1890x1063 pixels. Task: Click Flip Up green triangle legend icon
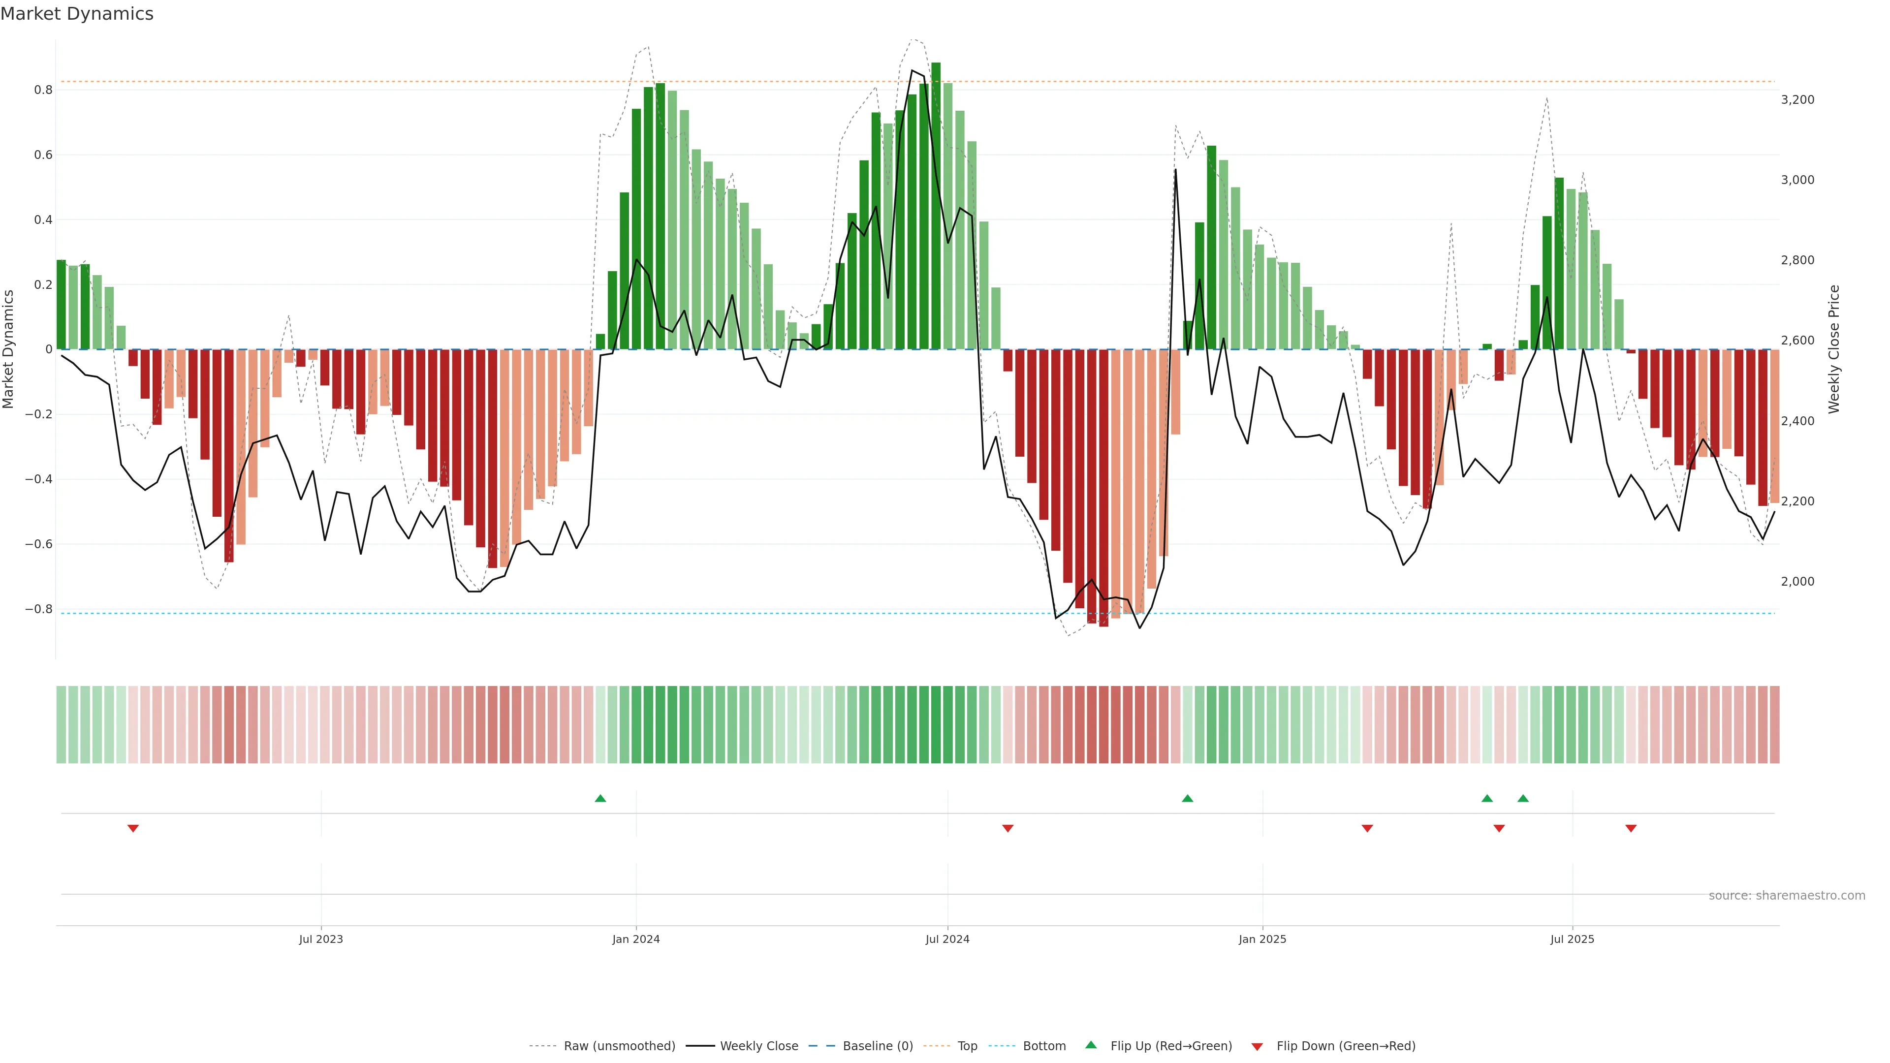1091,1045
